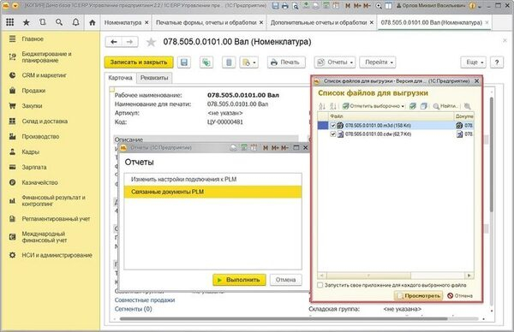Click Отмена in Отчеты dialog
The width and height of the screenshot is (514, 332).
pyautogui.click(x=285, y=280)
